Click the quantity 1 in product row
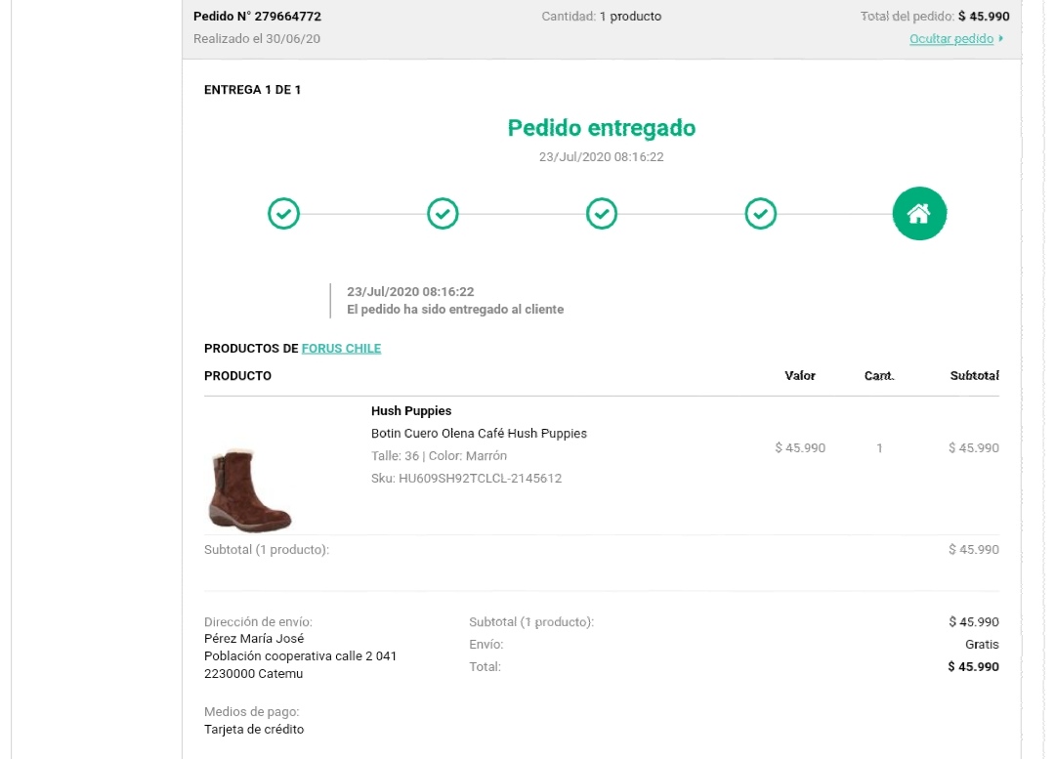The image size is (1055, 759). (879, 448)
